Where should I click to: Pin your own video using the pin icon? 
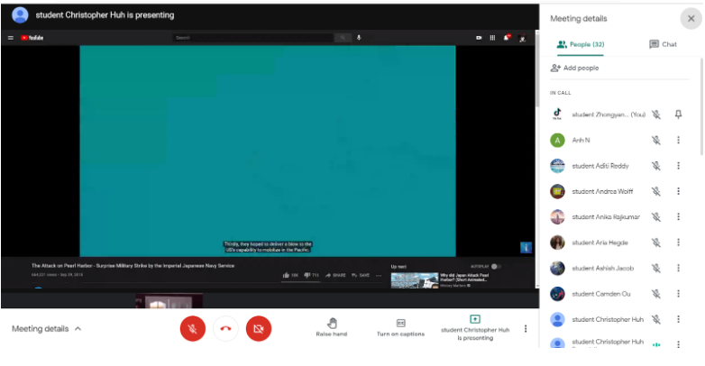coord(679,114)
